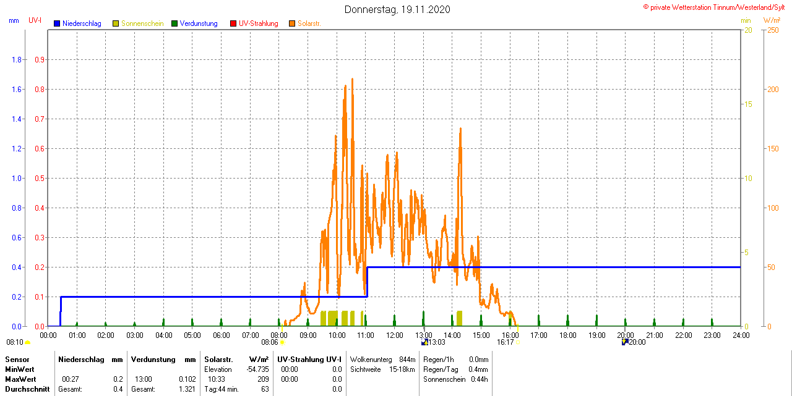The width and height of the screenshot is (792, 396).
Task: Click the 00:27 Niederschlag max time
Action: click(x=70, y=379)
